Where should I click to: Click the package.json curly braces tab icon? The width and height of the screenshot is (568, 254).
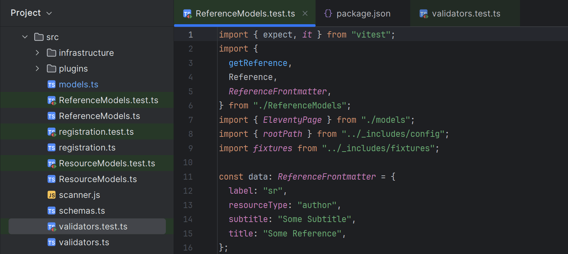pyautogui.click(x=328, y=14)
